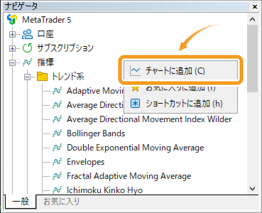
Task: Click the 指標 indicator icon
Action: tap(27, 62)
